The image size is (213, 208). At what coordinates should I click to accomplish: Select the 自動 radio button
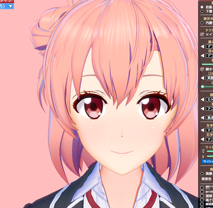coord(202,7)
